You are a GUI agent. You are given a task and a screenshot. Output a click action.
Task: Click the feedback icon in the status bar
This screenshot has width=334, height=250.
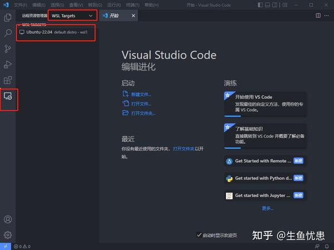pyautogui.click(x=317, y=246)
